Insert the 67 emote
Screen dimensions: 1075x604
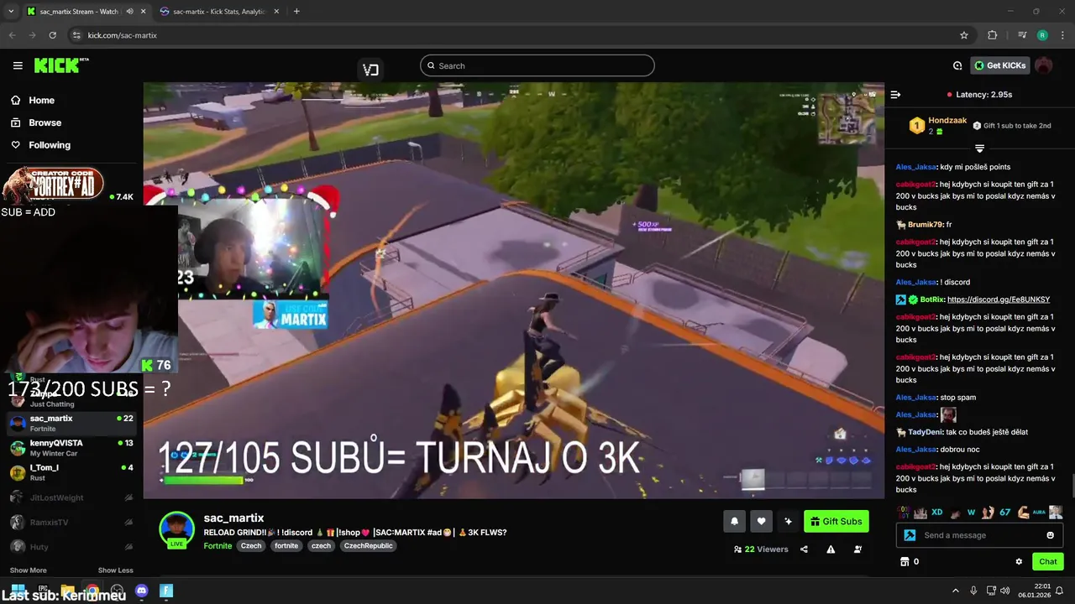pyautogui.click(x=1005, y=512)
